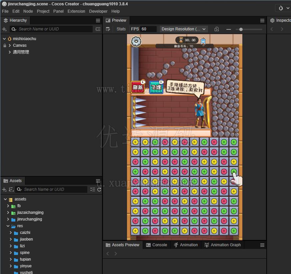
Task: Open the Hierarchy panel menu icon
Action: [98, 20]
